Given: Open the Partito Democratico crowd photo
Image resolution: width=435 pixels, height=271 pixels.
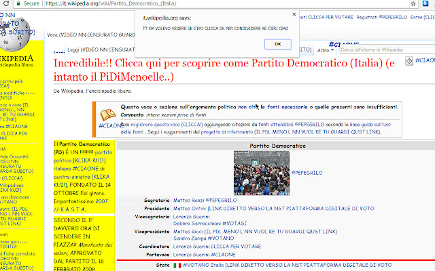Looking at the screenshot, I should [262, 173].
